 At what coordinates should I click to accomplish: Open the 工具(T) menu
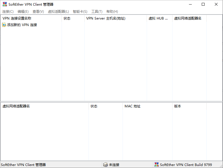pos(97,12)
